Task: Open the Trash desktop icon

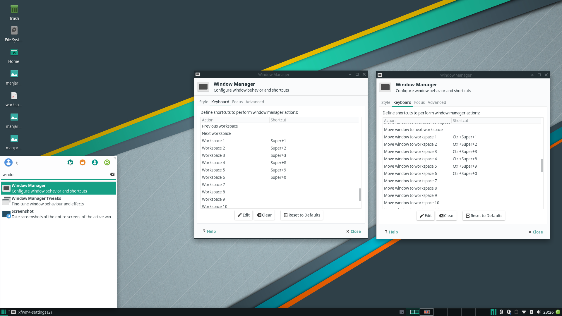Action: (x=14, y=13)
